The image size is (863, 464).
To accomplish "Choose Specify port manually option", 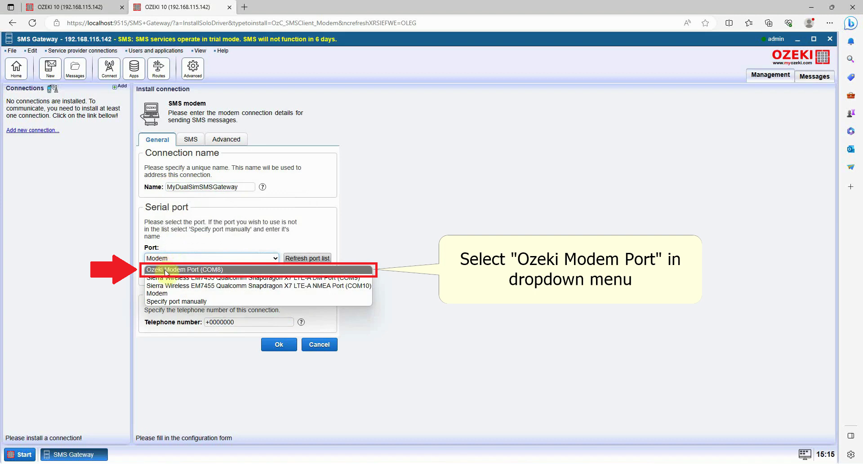I will (x=259, y=301).
